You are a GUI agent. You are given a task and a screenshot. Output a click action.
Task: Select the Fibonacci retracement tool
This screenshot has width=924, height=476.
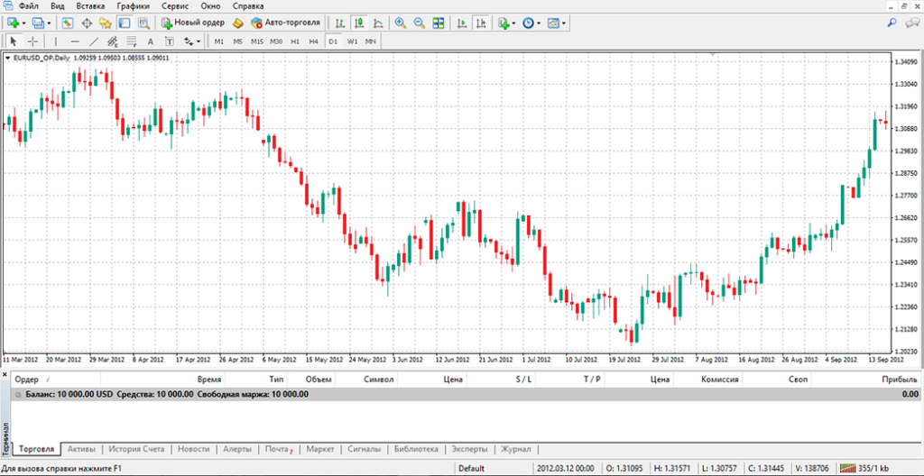tap(132, 41)
